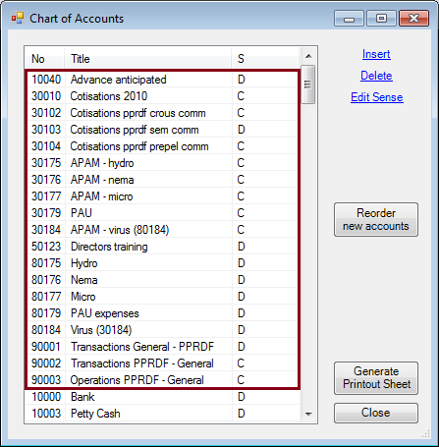Click the Delete link
This screenshot has height=447, width=439.
click(376, 76)
